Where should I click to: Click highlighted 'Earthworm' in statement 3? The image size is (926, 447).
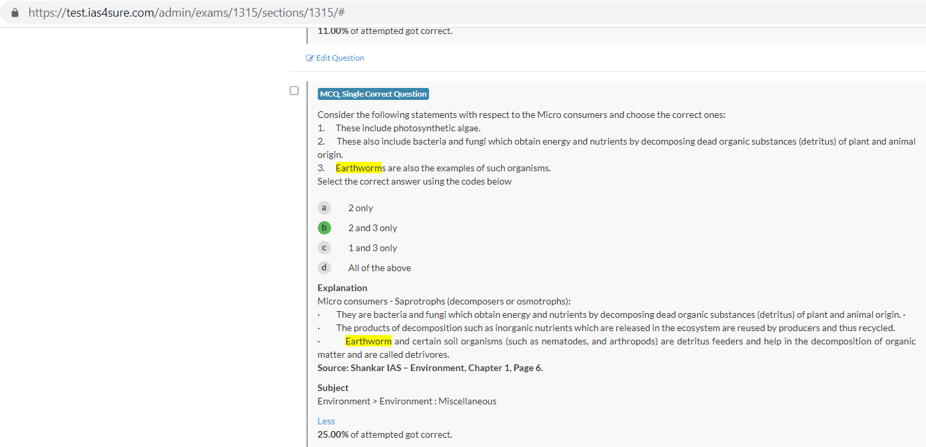[358, 168]
